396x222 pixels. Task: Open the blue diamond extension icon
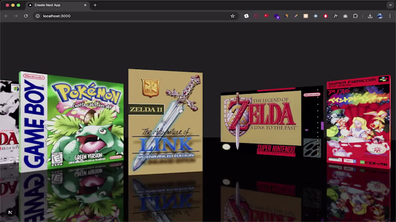pyautogui.click(x=316, y=16)
